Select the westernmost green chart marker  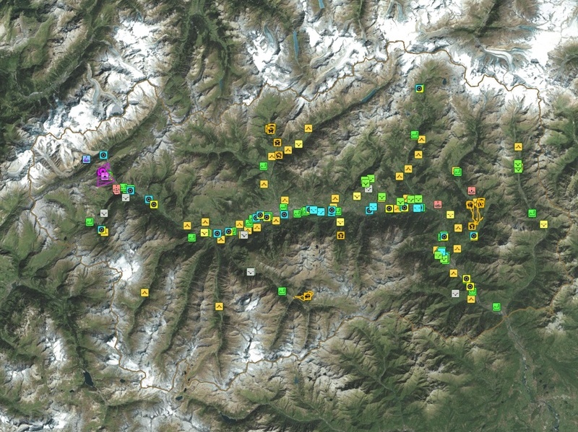coord(90,222)
